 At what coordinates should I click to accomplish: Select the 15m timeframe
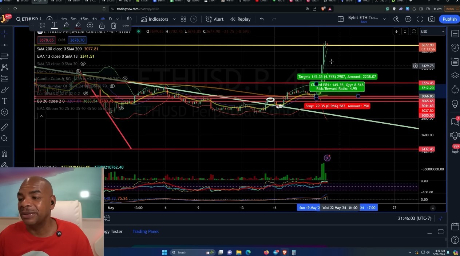(84, 19)
